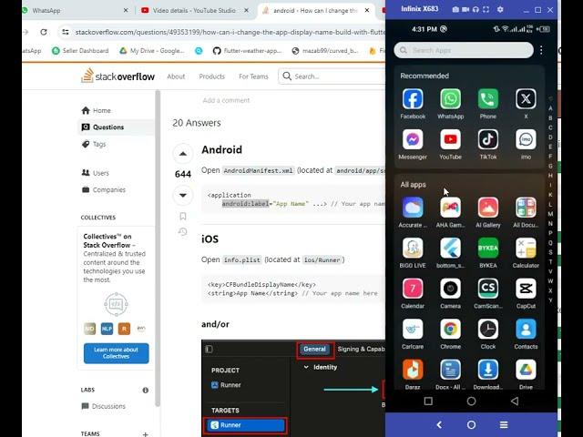Screen dimensions: 583x437
Task: Reload the page in the browser
Action: 44,32
